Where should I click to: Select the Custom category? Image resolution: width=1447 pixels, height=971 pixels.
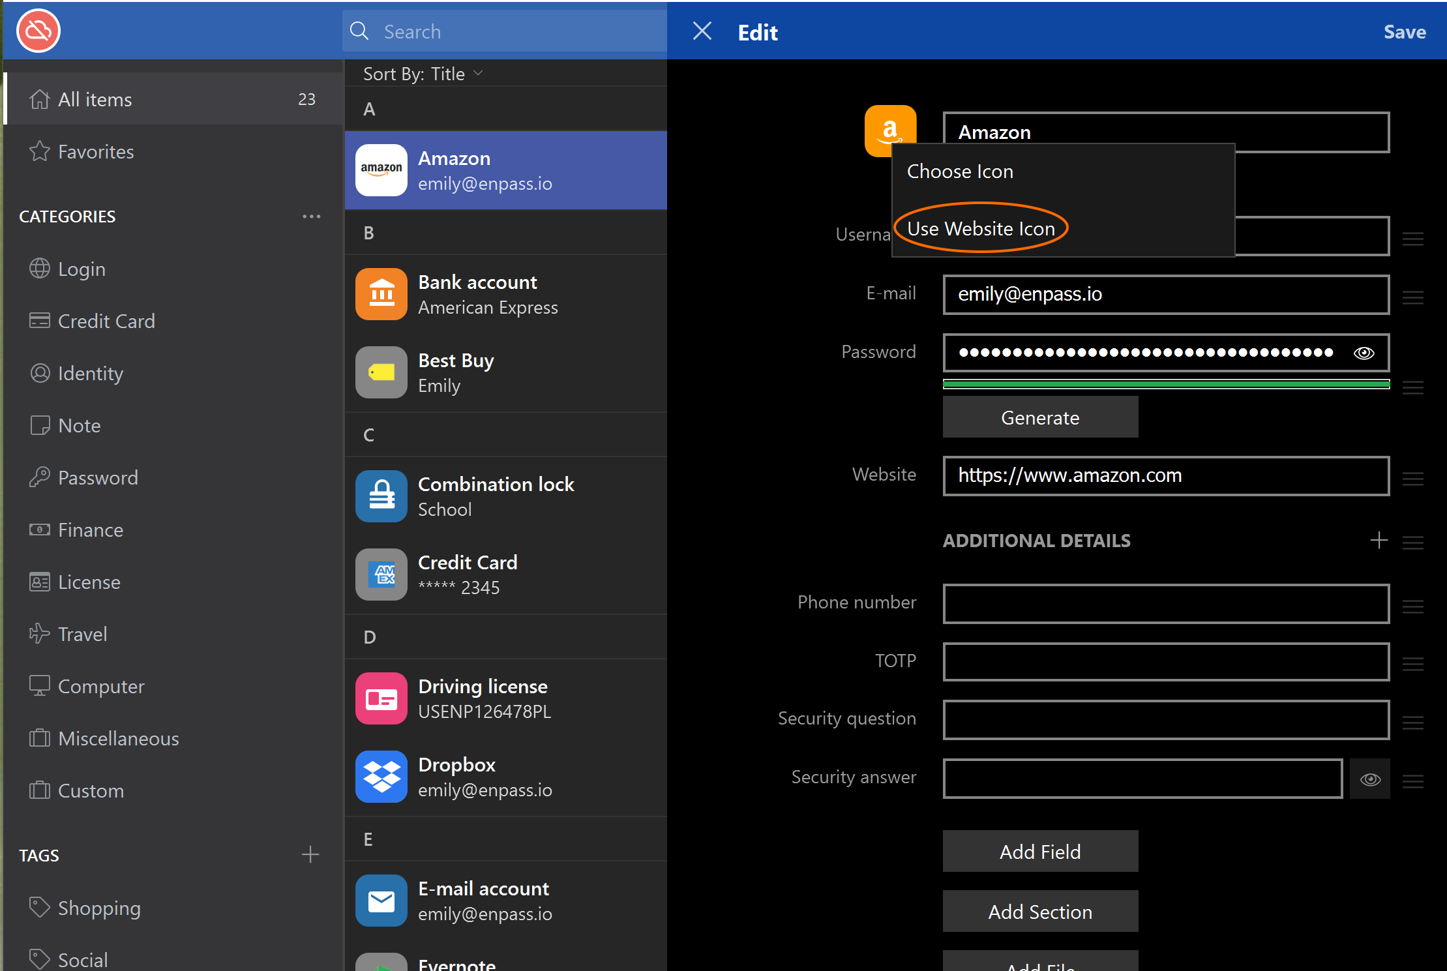[x=173, y=790]
